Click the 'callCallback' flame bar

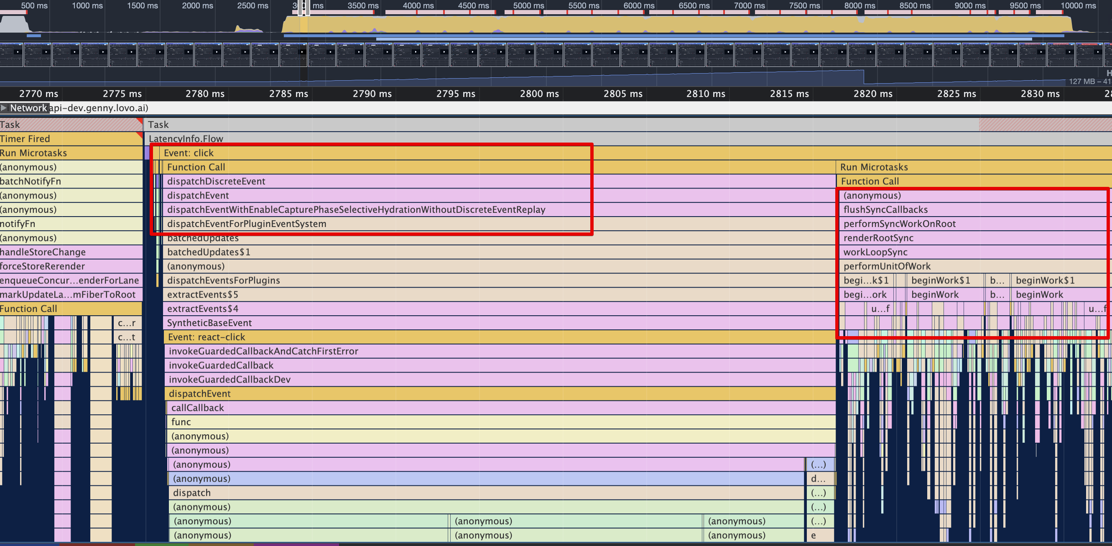(197, 408)
